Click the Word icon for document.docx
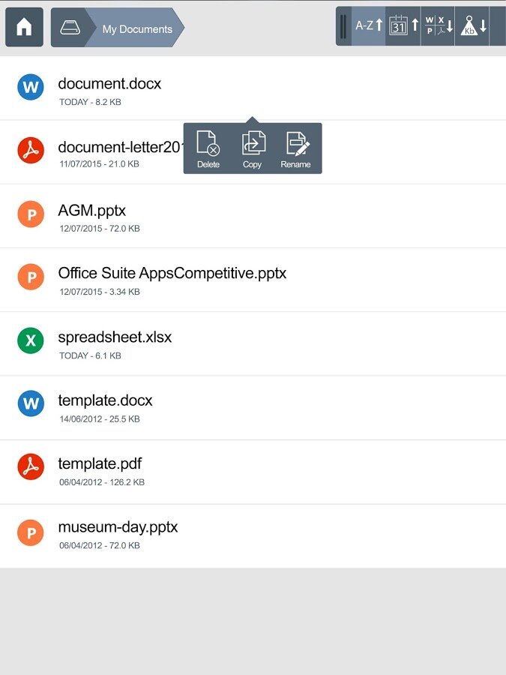This screenshot has height=675, width=506. click(31, 88)
